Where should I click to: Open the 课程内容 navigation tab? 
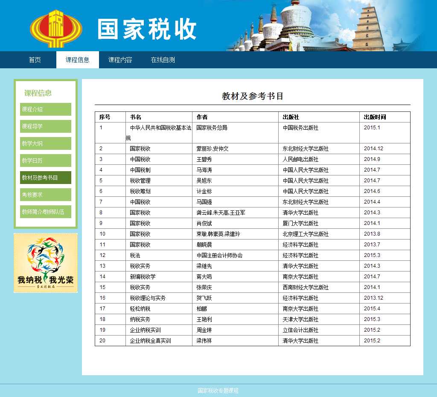(120, 60)
